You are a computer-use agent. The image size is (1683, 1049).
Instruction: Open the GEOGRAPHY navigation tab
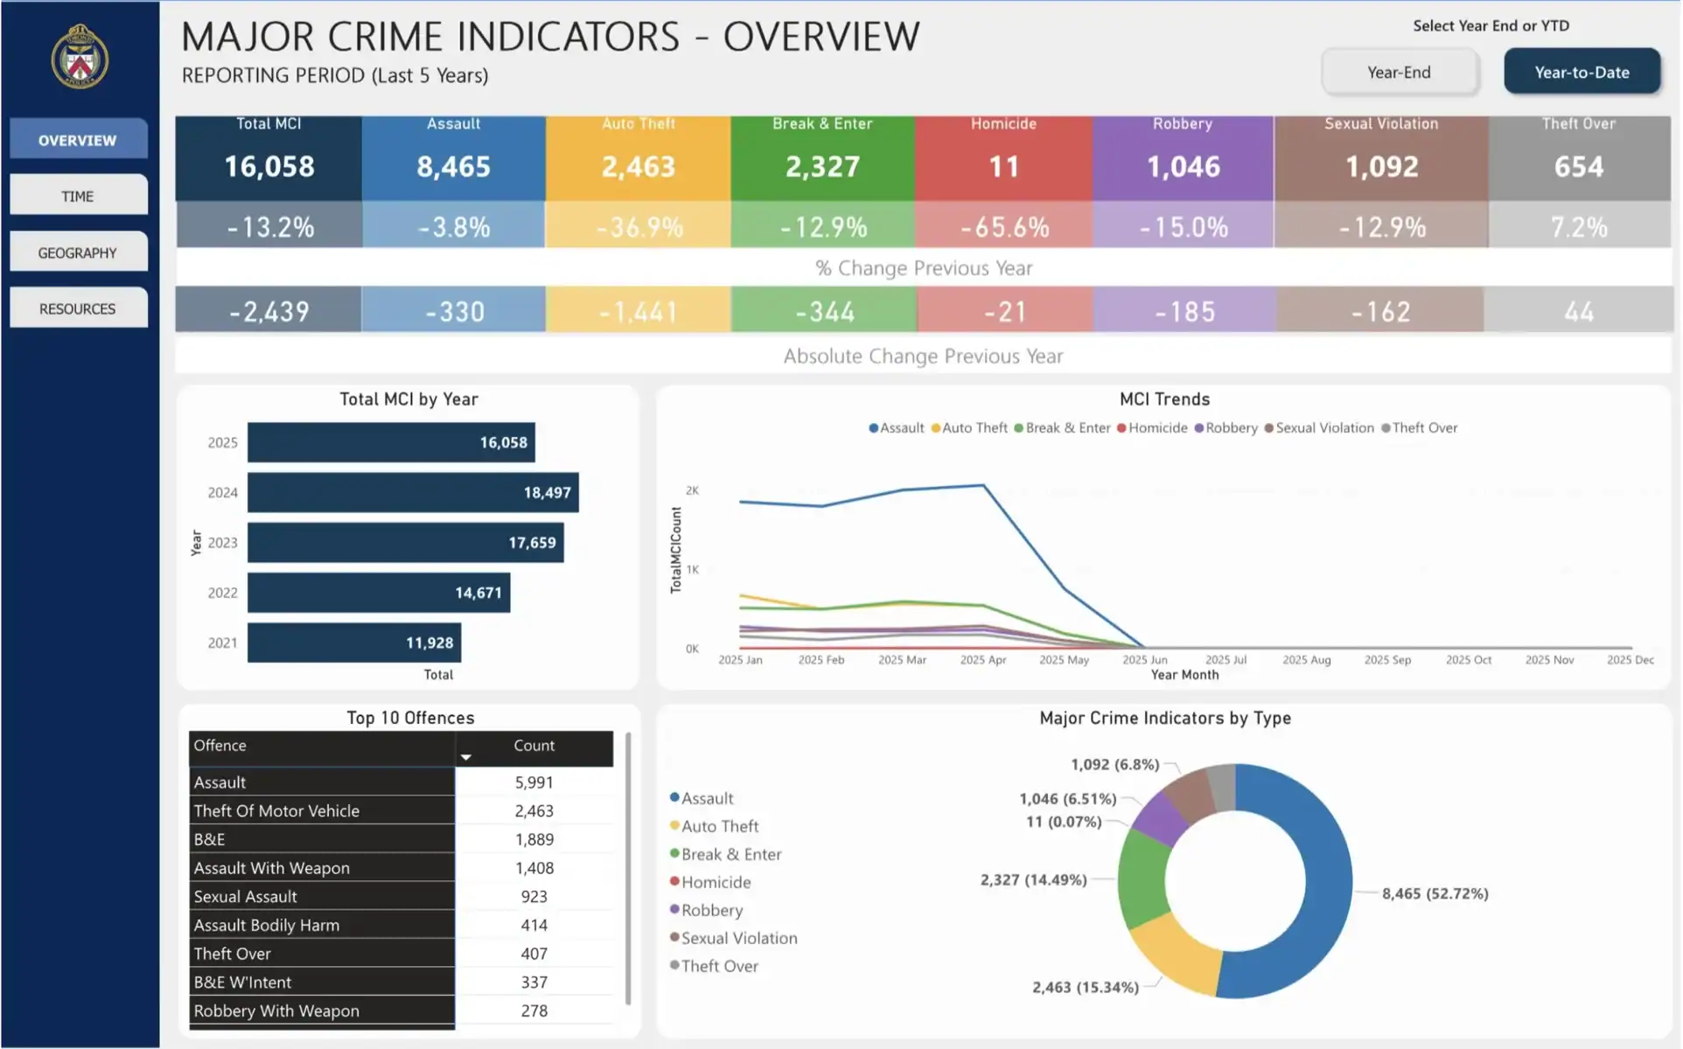[78, 253]
